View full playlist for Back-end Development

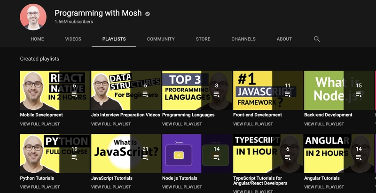coord(324,124)
